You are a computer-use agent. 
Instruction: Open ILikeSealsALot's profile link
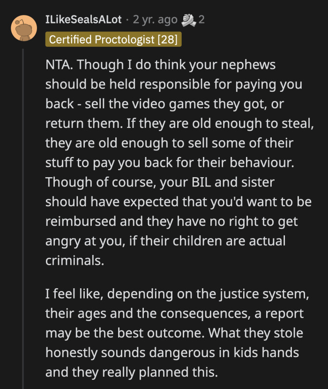[84, 19]
